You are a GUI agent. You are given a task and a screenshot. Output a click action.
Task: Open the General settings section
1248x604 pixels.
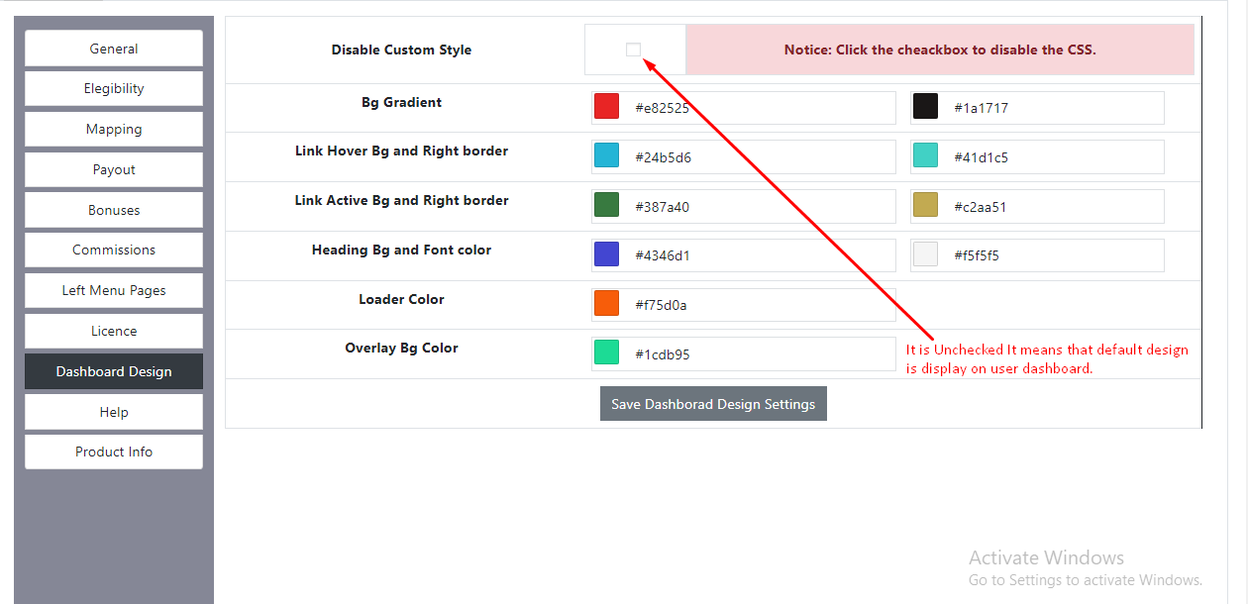[x=113, y=48]
